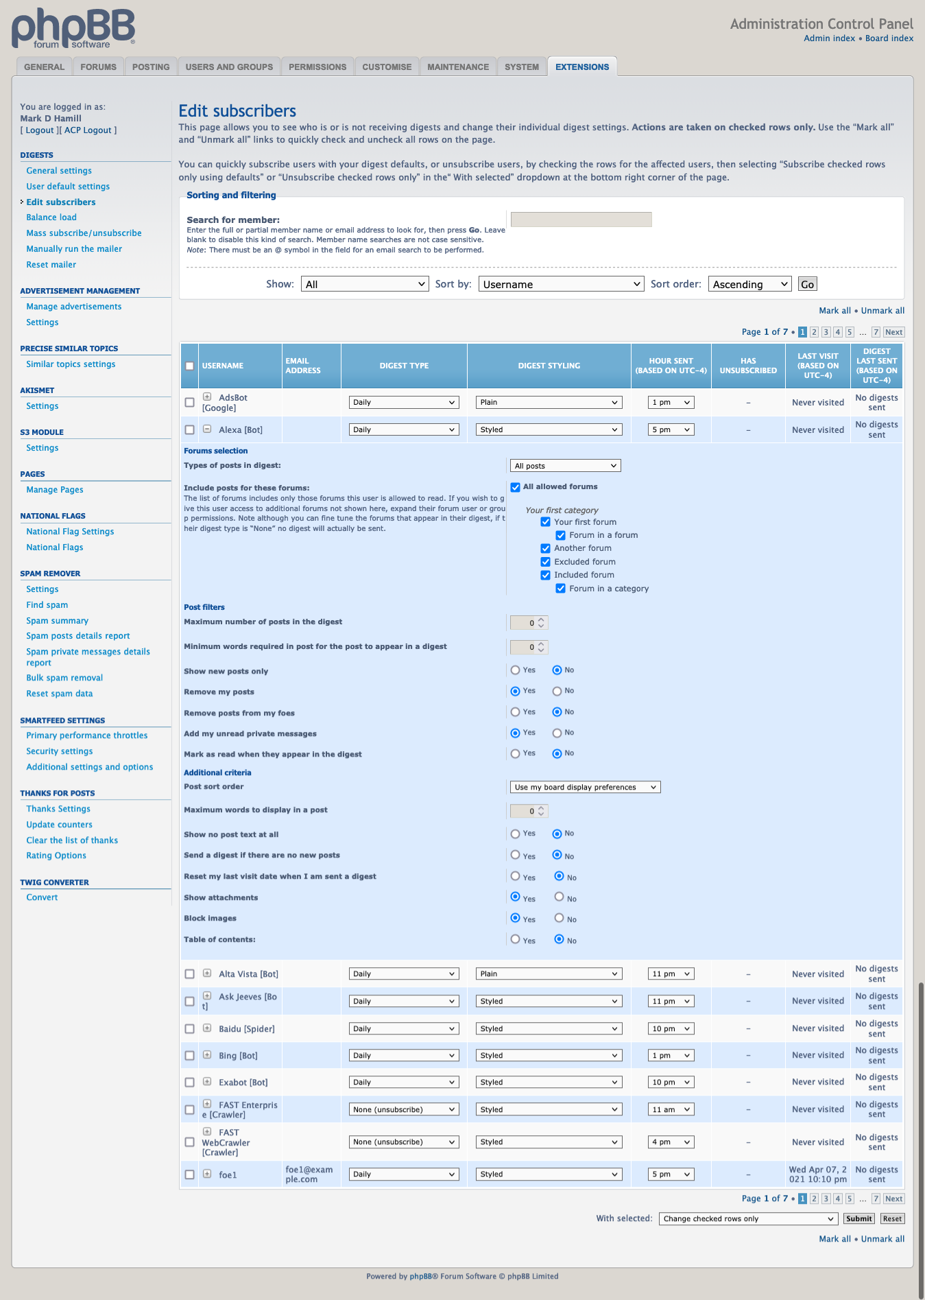Screen dimensions: 925x1300
Task: Collapse the Alexa [Bot] row details
Action: click(207, 429)
